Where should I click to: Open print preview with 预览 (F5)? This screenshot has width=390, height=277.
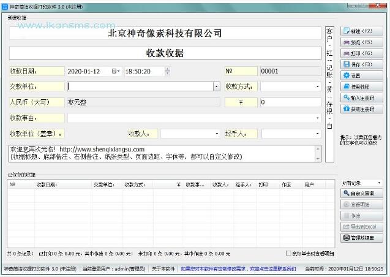(x=361, y=42)
